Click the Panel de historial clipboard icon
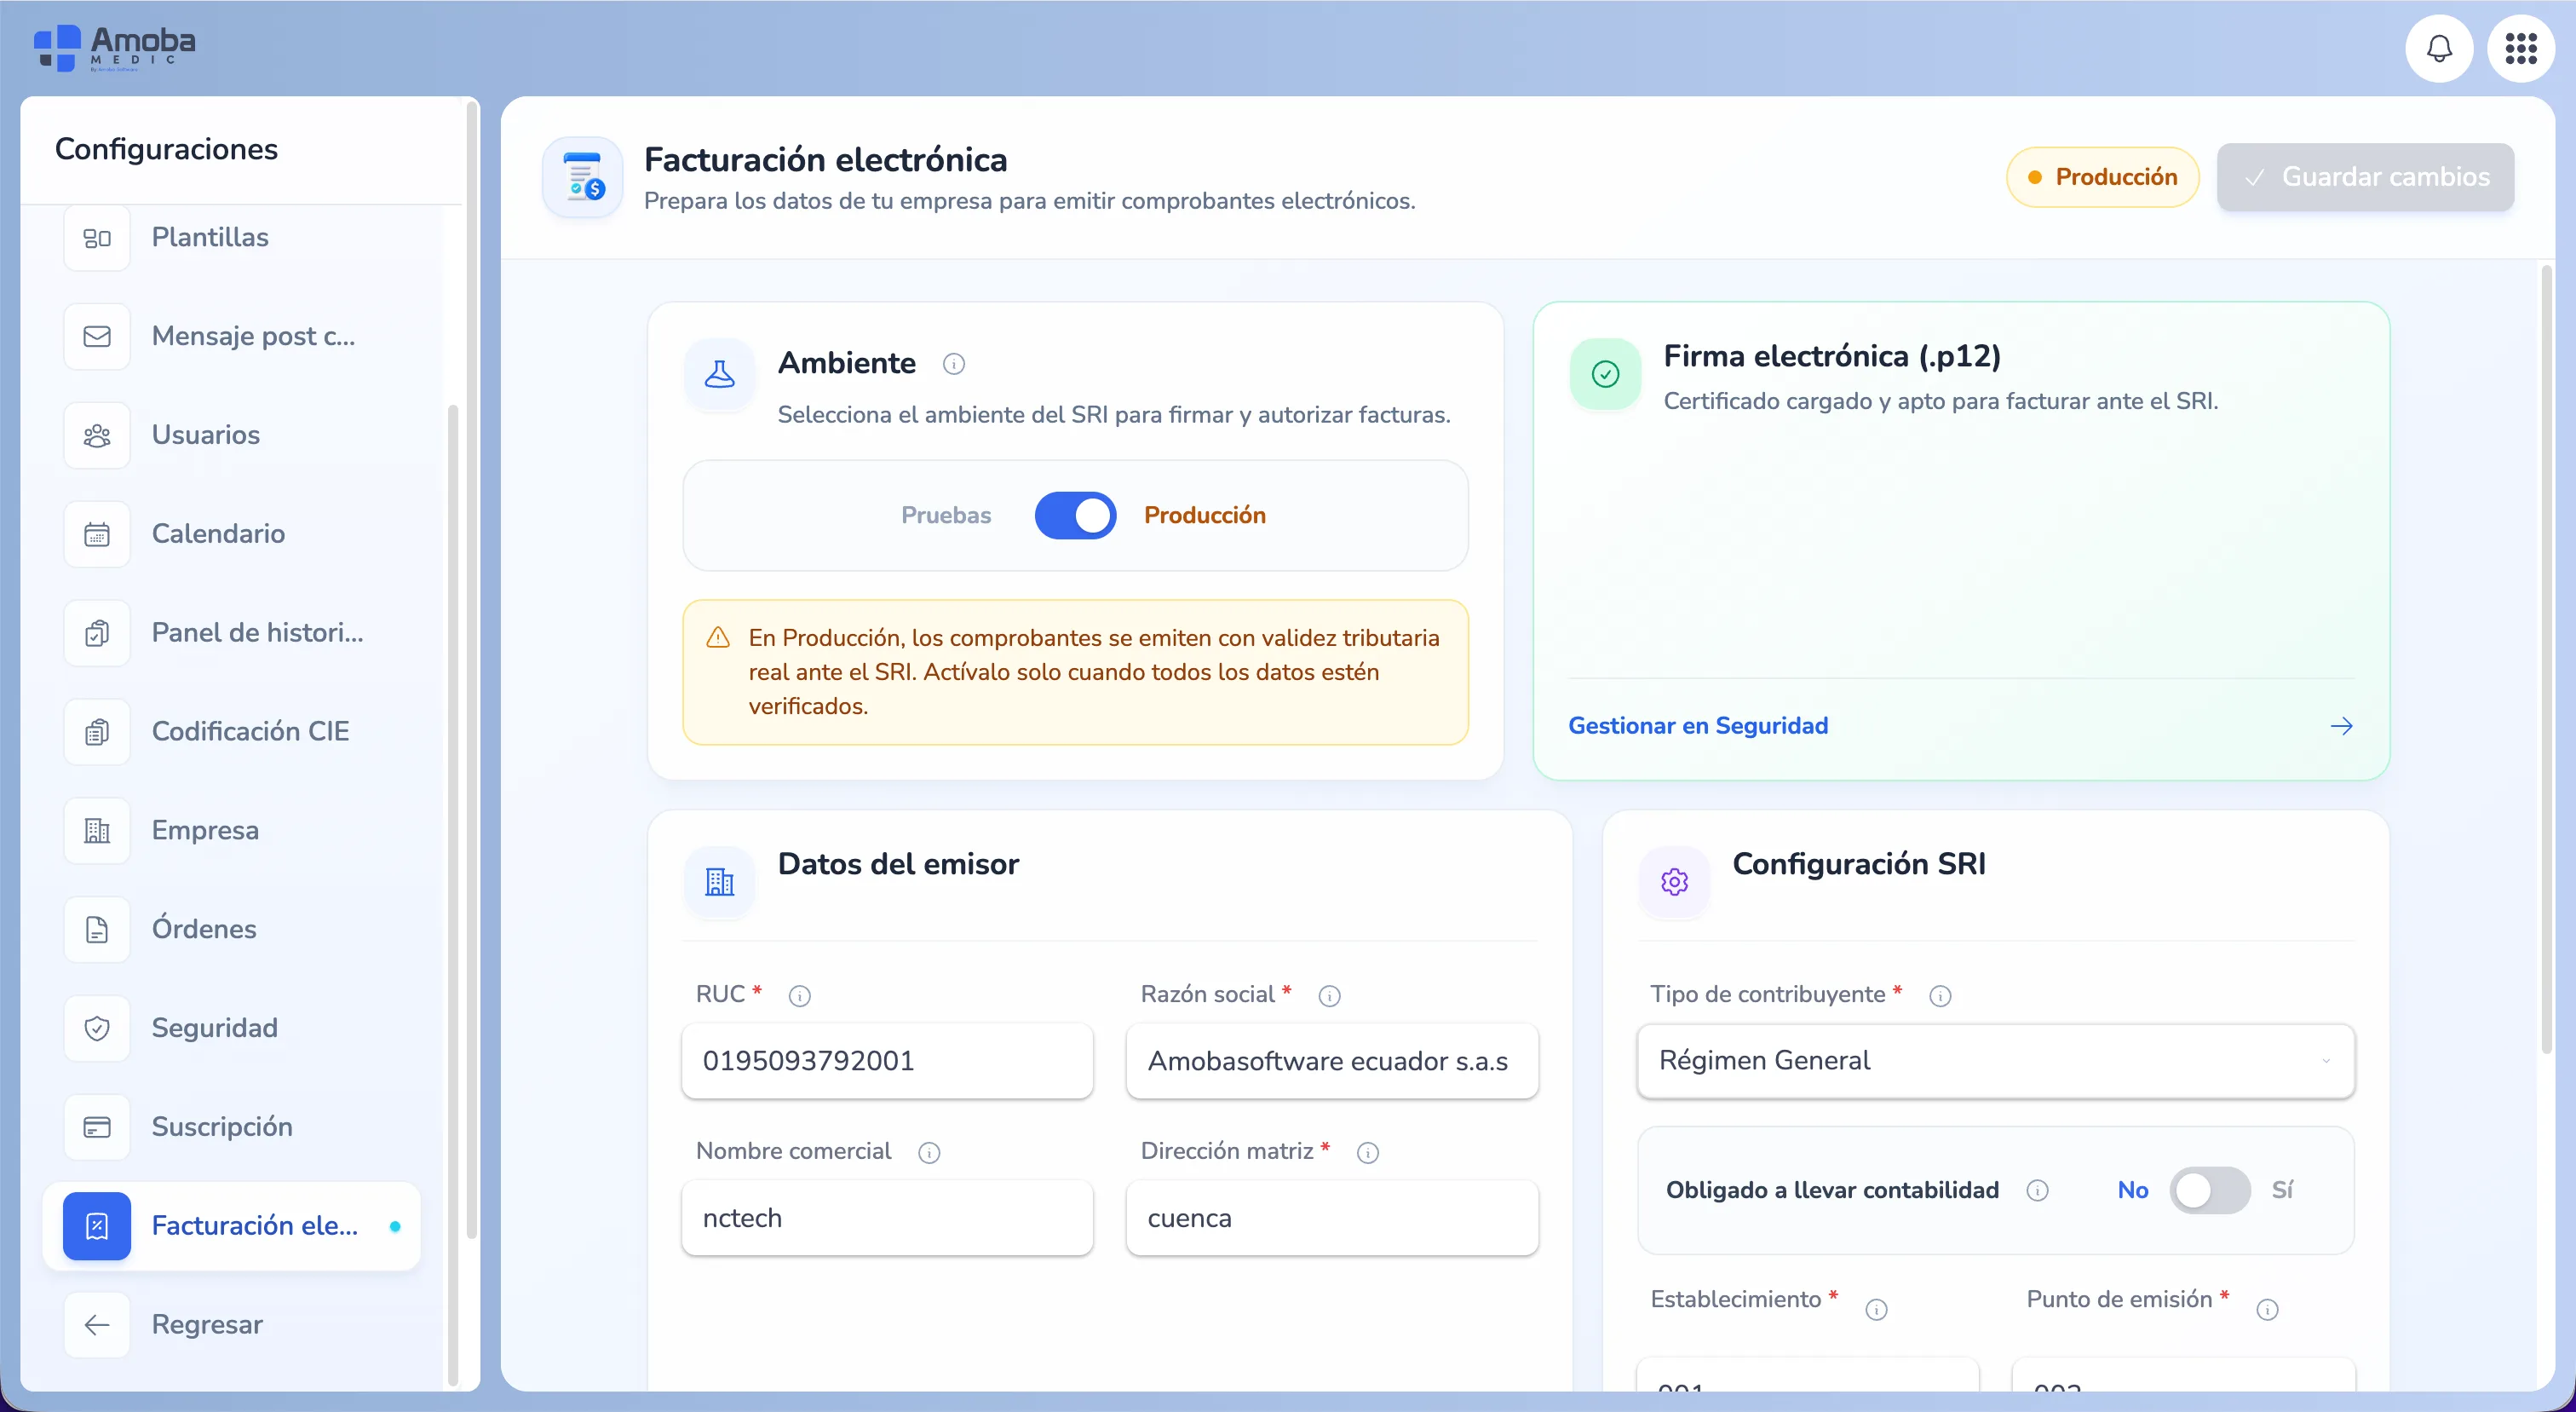Screen dimensions: 2576x1412 click(x=97, y=633)
